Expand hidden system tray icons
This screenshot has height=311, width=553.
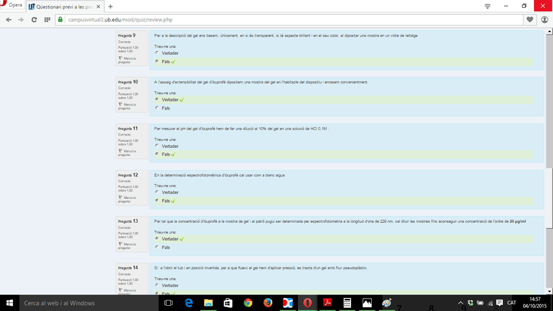pos(461,303)
